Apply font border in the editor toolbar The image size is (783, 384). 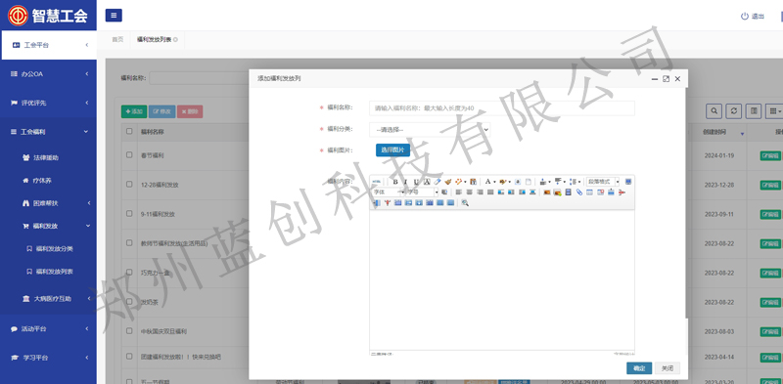coord(427,182)
